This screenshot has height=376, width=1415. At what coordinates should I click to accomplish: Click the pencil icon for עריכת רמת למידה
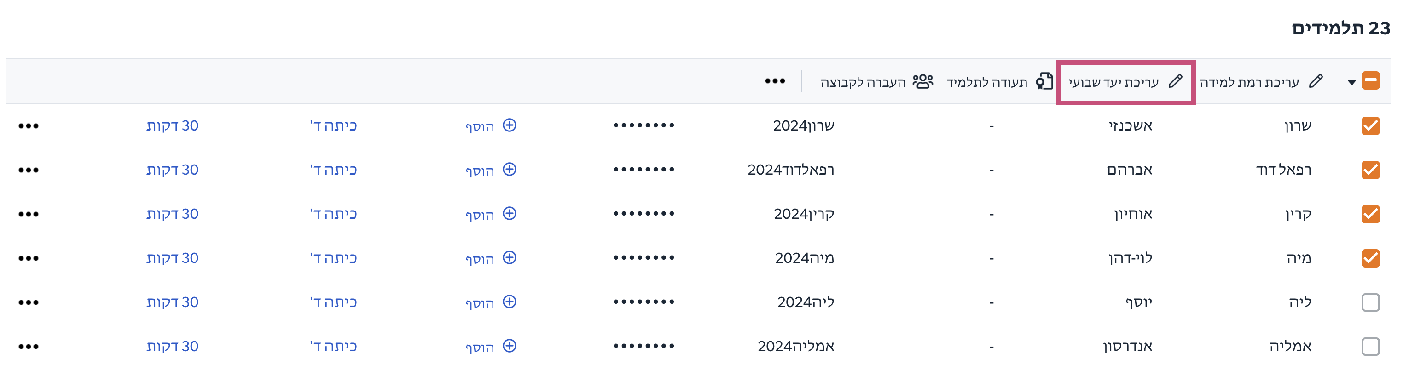click(1316, 82)
